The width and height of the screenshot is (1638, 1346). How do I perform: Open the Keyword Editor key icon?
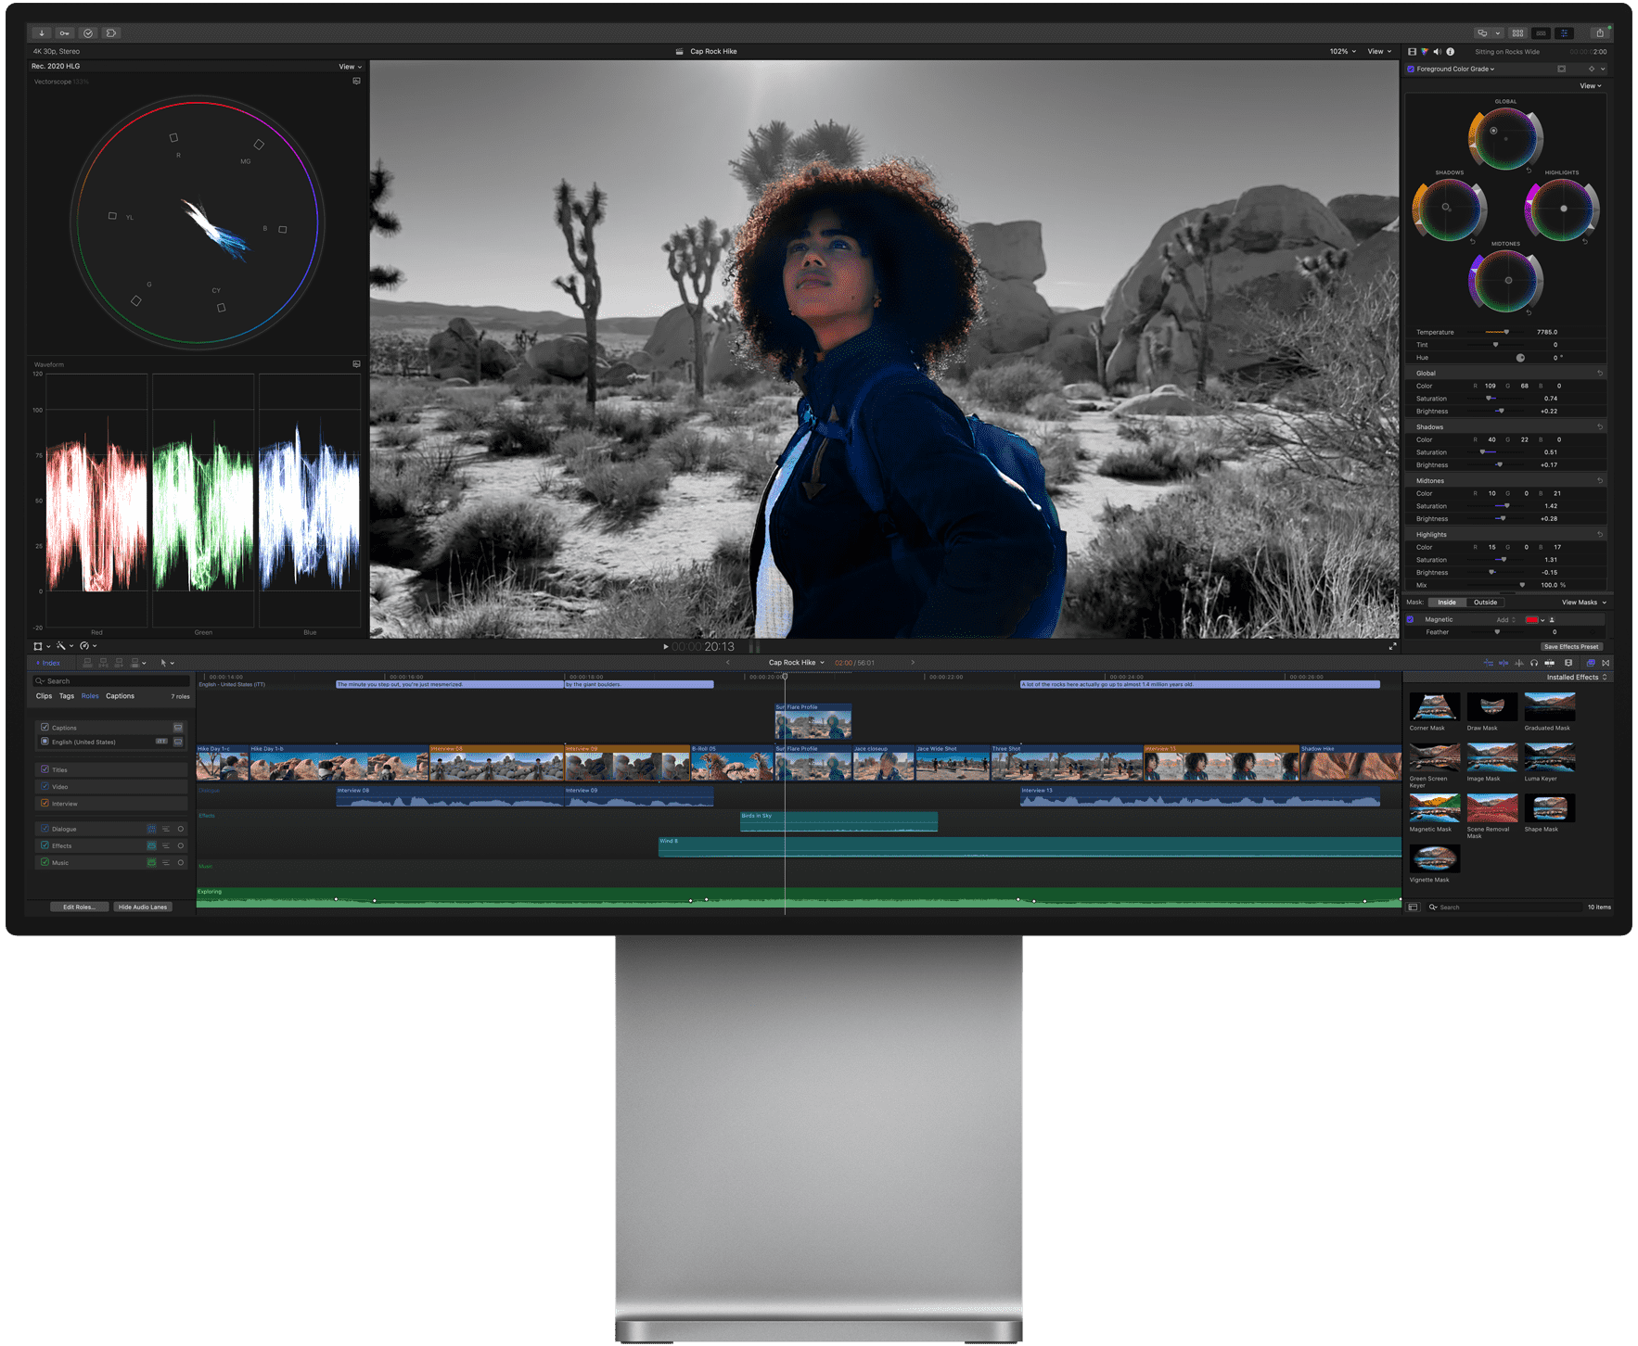[x=65, y=33]
